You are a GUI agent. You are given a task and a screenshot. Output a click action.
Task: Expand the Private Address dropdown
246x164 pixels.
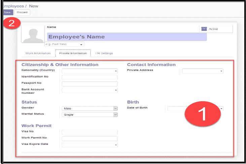coord(203,71)
